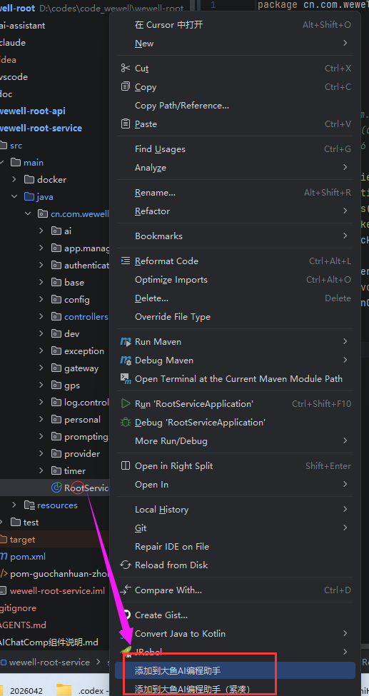Click the Copy clipboard icon

(x=126, y=86)
